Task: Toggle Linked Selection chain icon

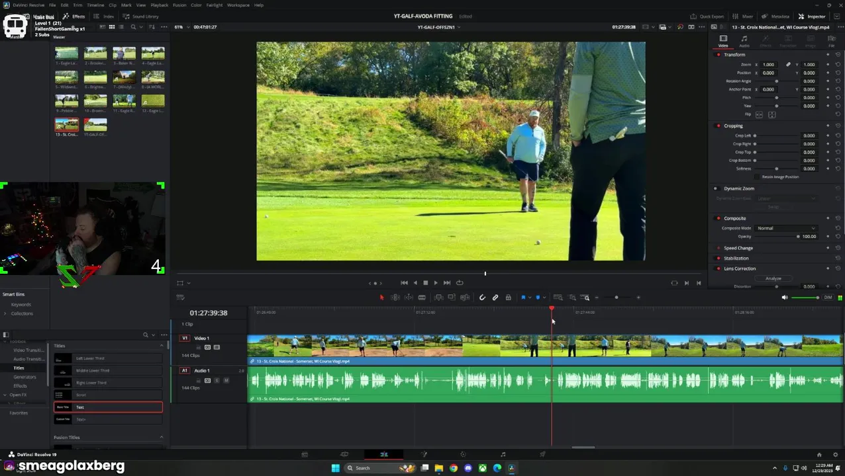Action: point(495,297)
